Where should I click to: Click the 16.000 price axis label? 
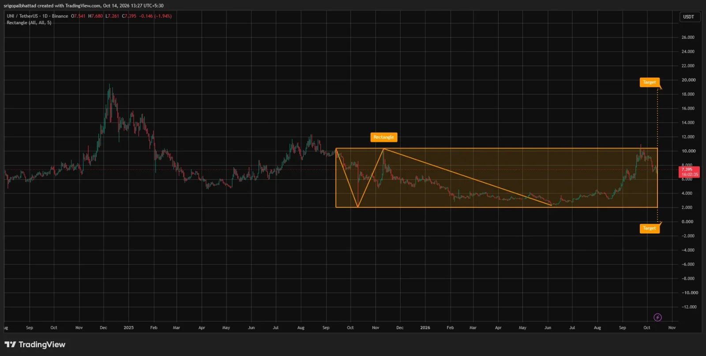click(x=687, y=108)
